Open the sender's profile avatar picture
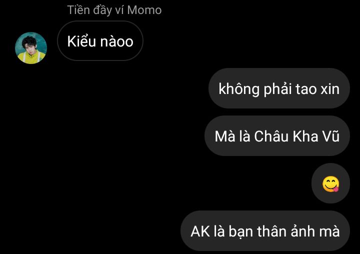The height and width of the screenshot is (254, 360). [31, 48]
